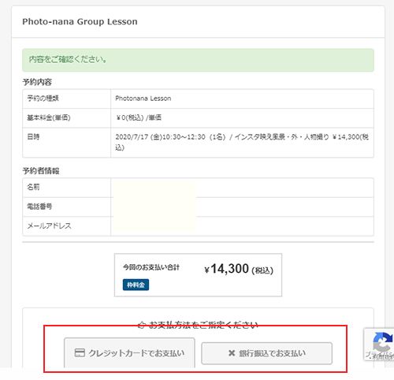Click the 予約内容 section heading
394x380 pixels.
tap(37, 82)
